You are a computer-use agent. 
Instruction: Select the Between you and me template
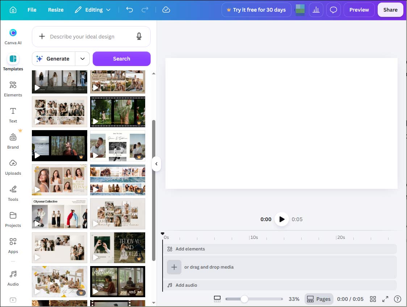coord(118,282)
